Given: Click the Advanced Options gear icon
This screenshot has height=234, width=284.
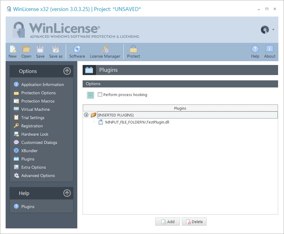Looking at the screenshot, I should point(16,175).
